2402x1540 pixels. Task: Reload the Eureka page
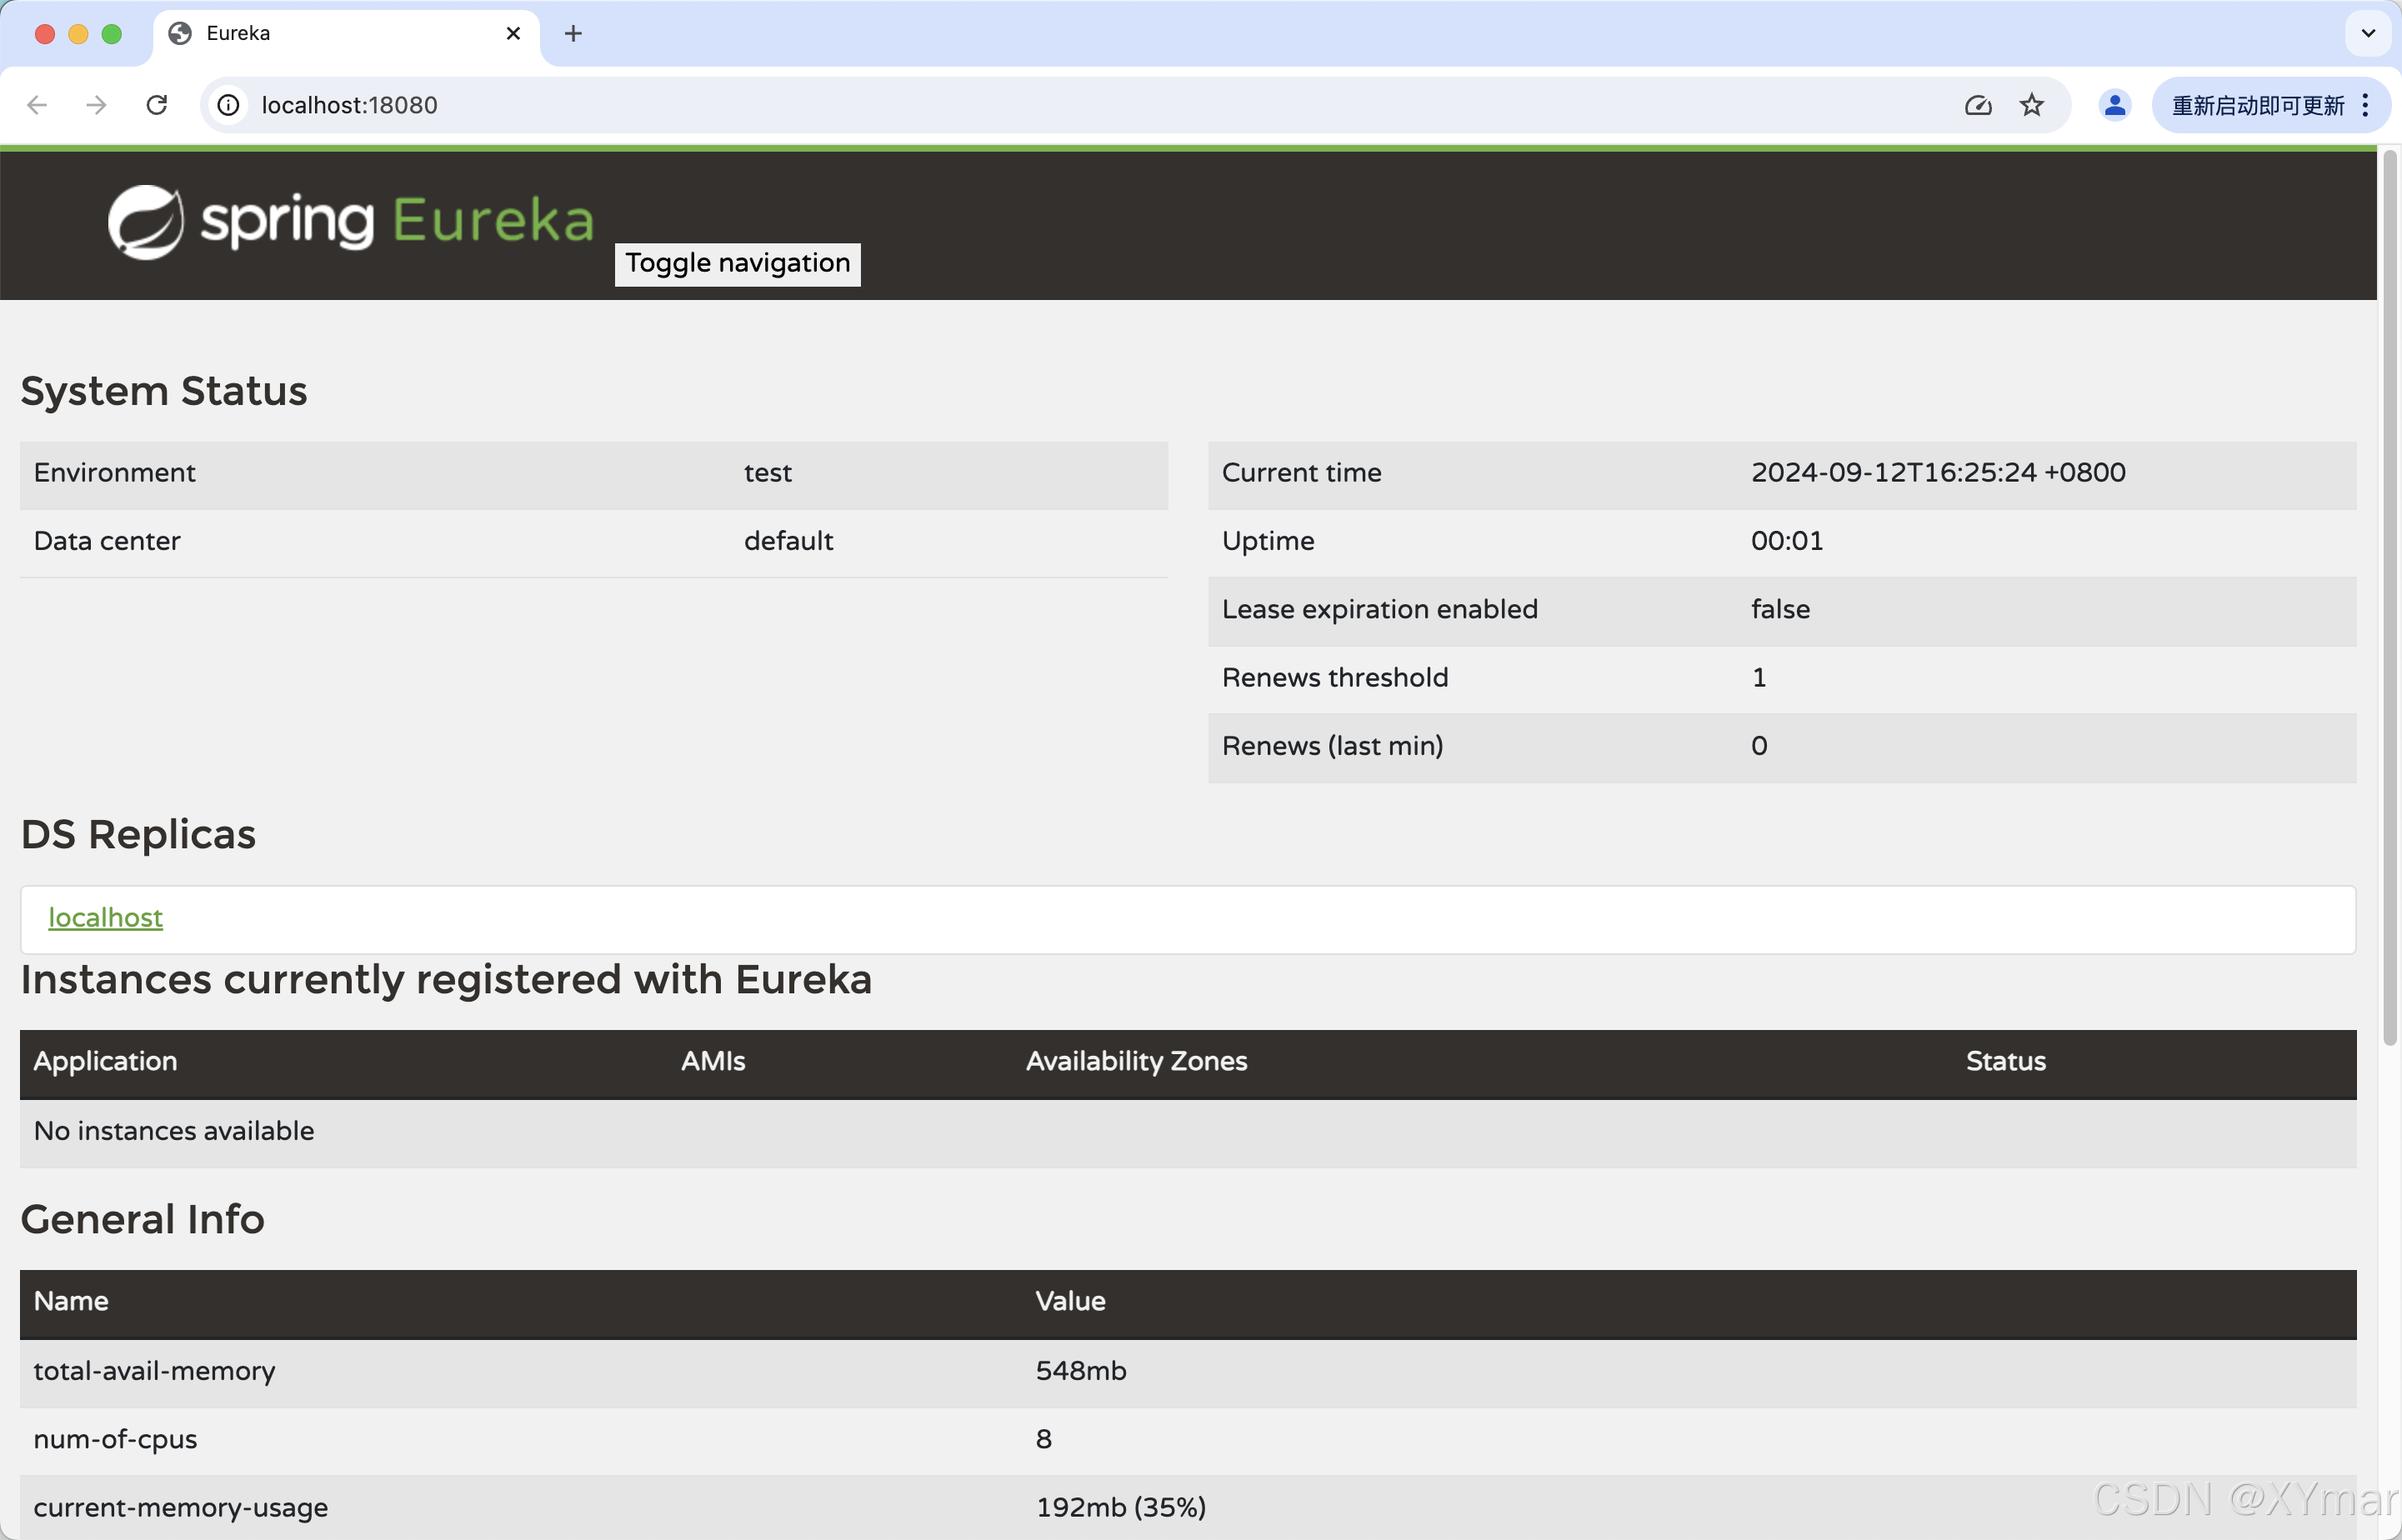157,105
